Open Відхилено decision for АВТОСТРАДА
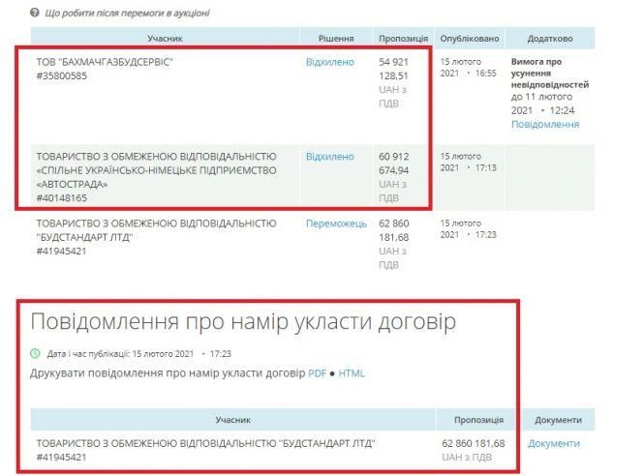 click(330, 157)
